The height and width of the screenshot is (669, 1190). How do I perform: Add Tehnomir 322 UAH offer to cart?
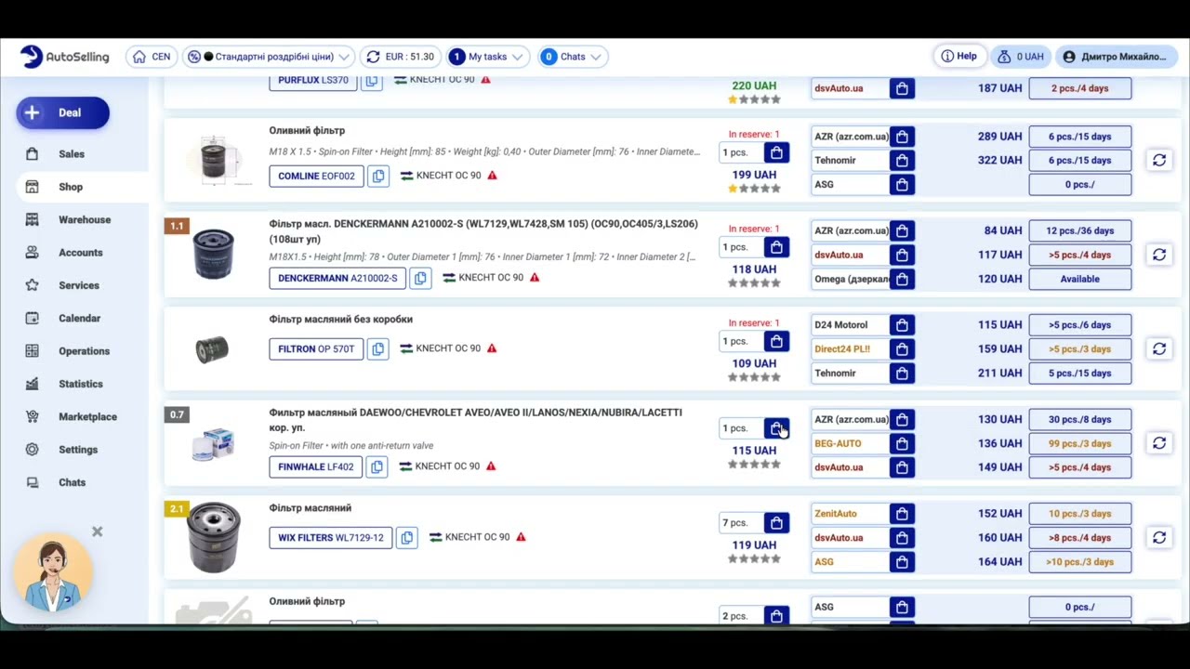[902, 161]
